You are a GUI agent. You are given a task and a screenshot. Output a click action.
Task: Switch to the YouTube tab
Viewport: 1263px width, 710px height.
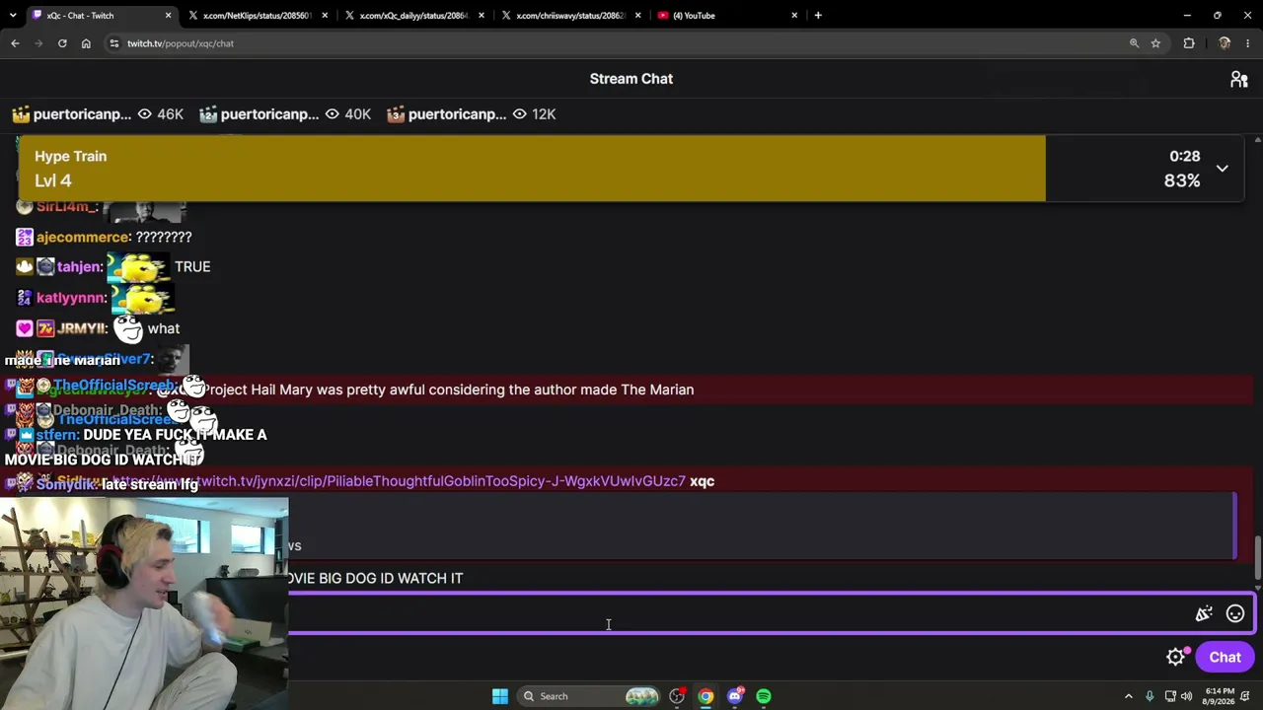[x=727, y=16]
